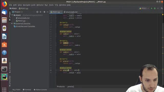Open LibreOffice Writer from the dock
The image size is (164, 92).
click(x=4, y=36)
